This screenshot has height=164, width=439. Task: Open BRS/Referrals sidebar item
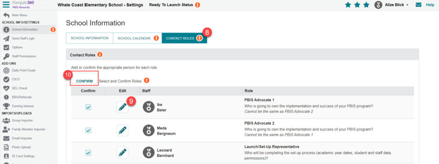point(22,97)
